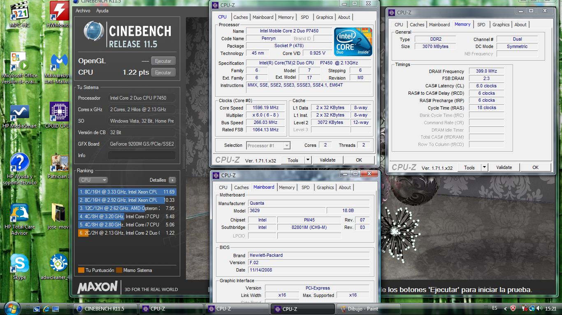This screenshot has height=315, width=562.
Task: Switch to Dibujo - Paint taskbar button
Action: click(368, 309)
